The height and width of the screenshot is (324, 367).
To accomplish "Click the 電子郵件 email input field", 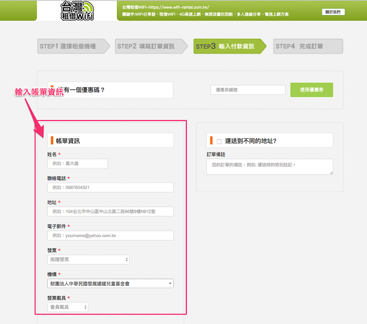I will pyautogui.click(x=111, y=235).
